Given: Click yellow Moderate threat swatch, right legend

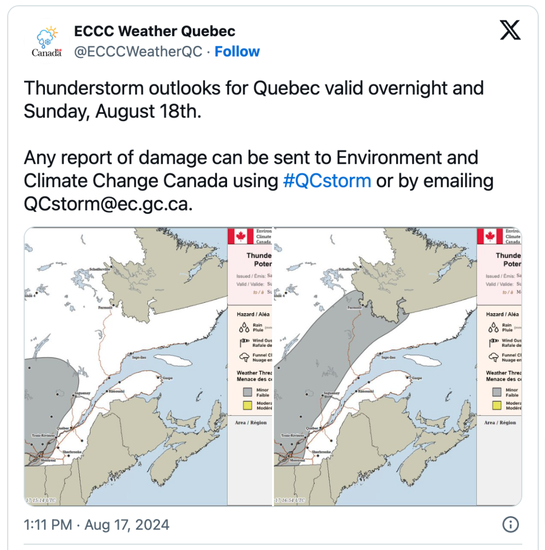Looking at the screenshot, I should 497,405.
